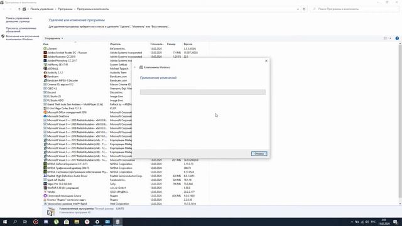Sort by the Установлено date column header
The width and height of the screenshot is (402, 226).
pos(158,44)
